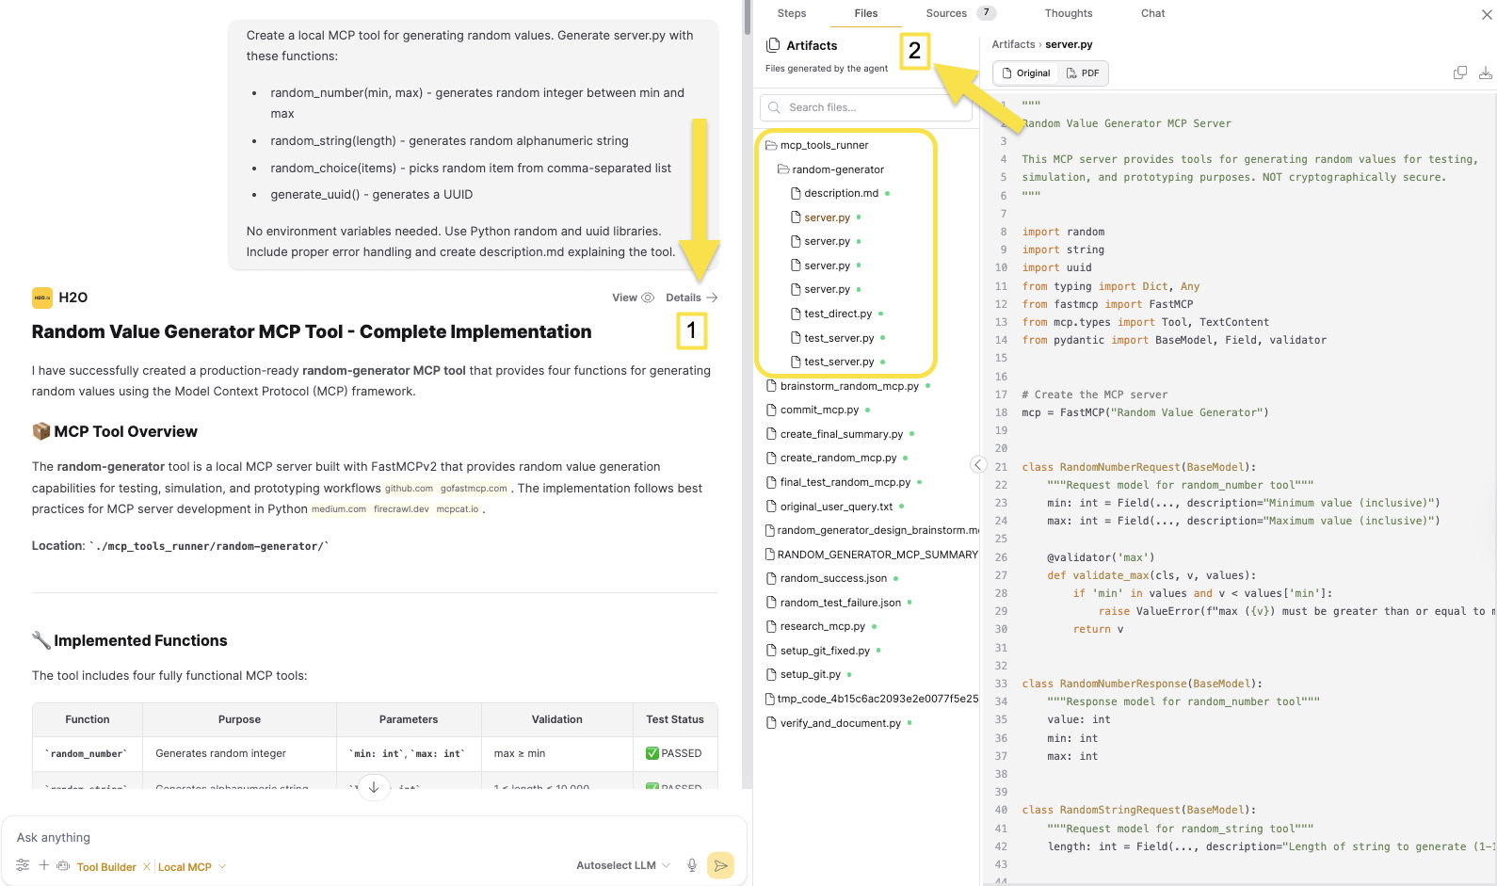The image size is (1497, 886).
Task: Open random_generator_design_brainstorm file
Action: click(872, 530)
